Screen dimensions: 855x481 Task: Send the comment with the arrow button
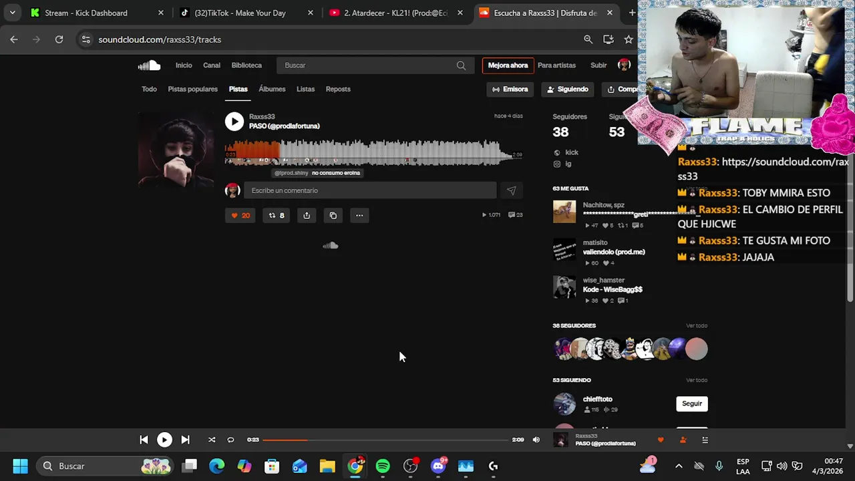pos(511,190)
